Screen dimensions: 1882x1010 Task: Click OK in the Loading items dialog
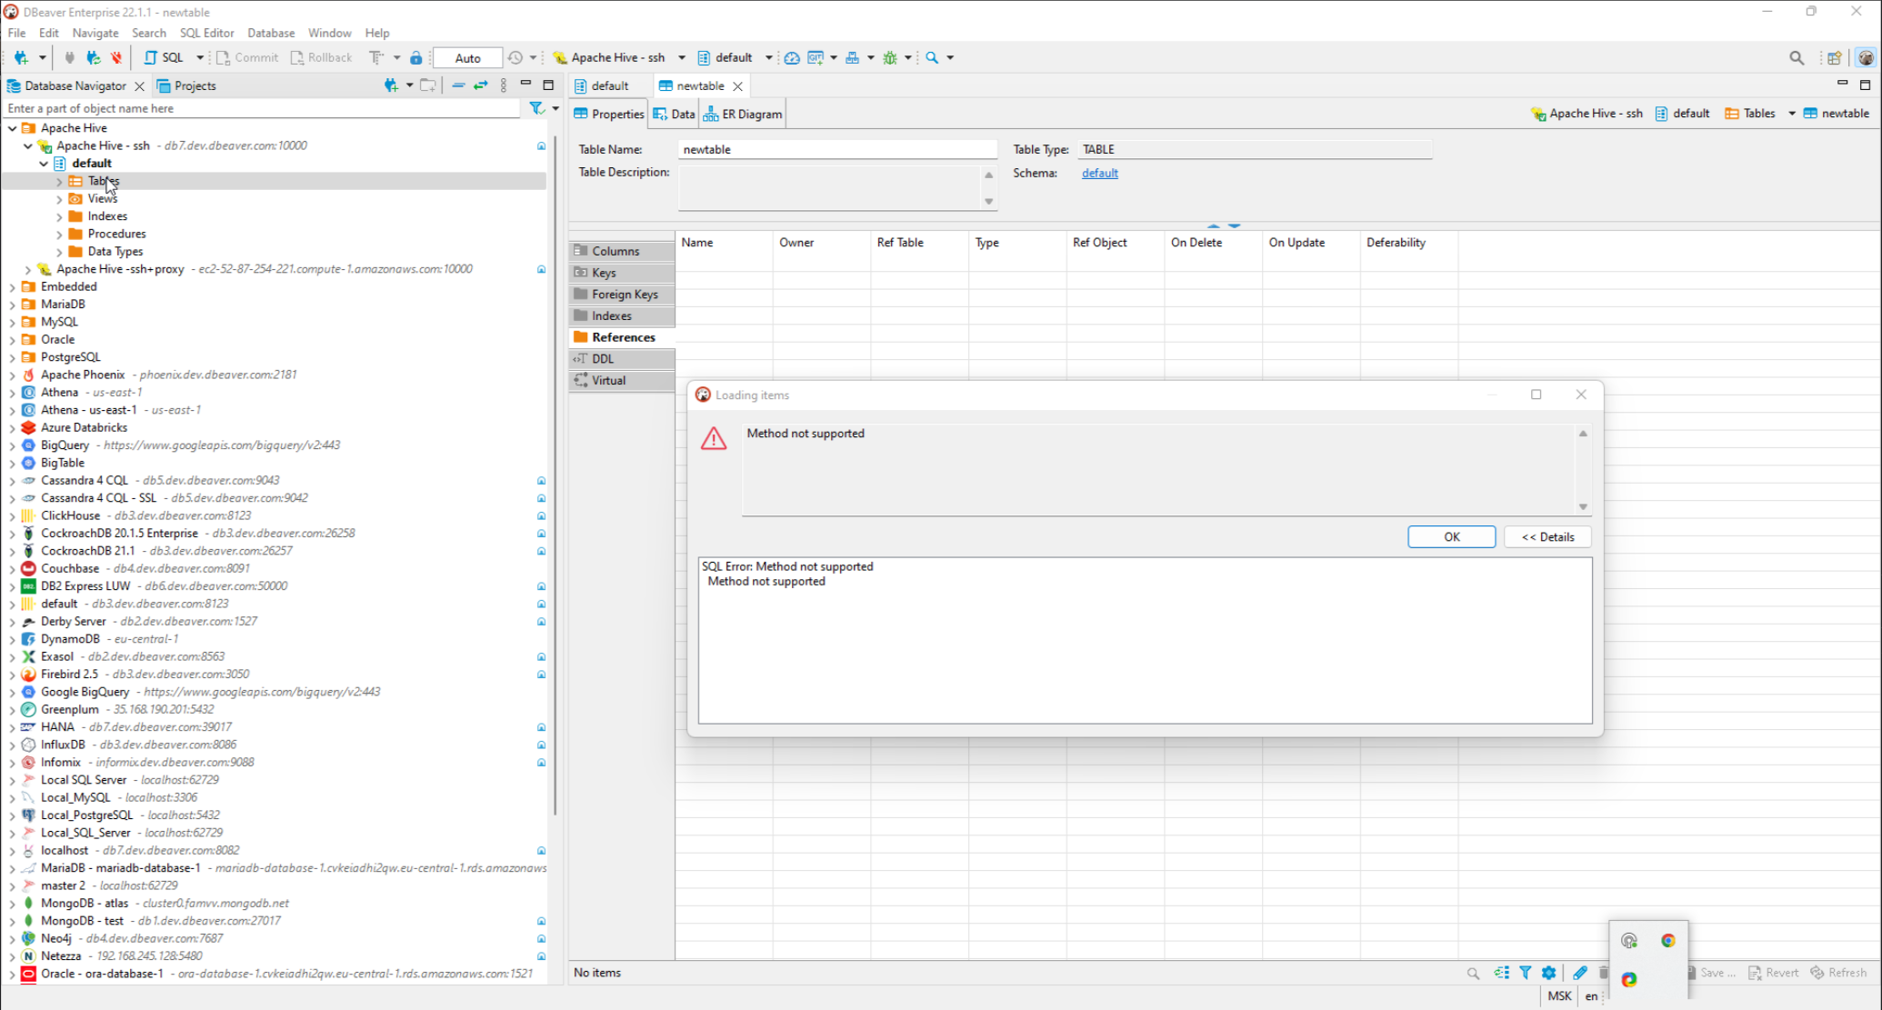pos(1451,537)
